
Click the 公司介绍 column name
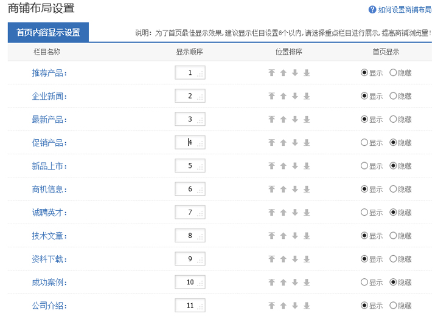(x=49, y=306)
